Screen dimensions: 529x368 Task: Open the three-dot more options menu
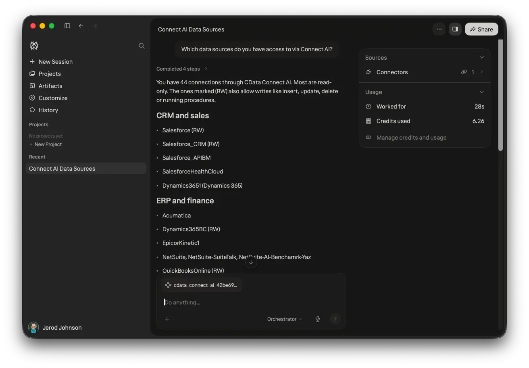[x=439, y=29]
